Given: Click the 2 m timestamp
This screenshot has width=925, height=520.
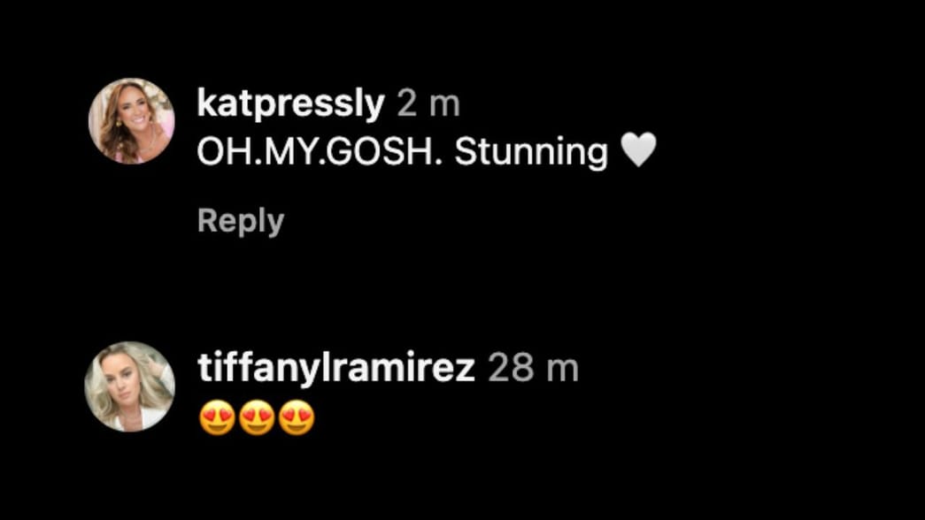Looking at the screenshot, I should pos(428,103).
